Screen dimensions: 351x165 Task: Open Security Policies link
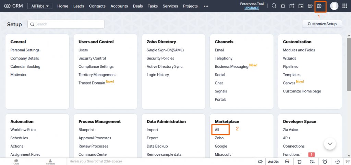160,58
